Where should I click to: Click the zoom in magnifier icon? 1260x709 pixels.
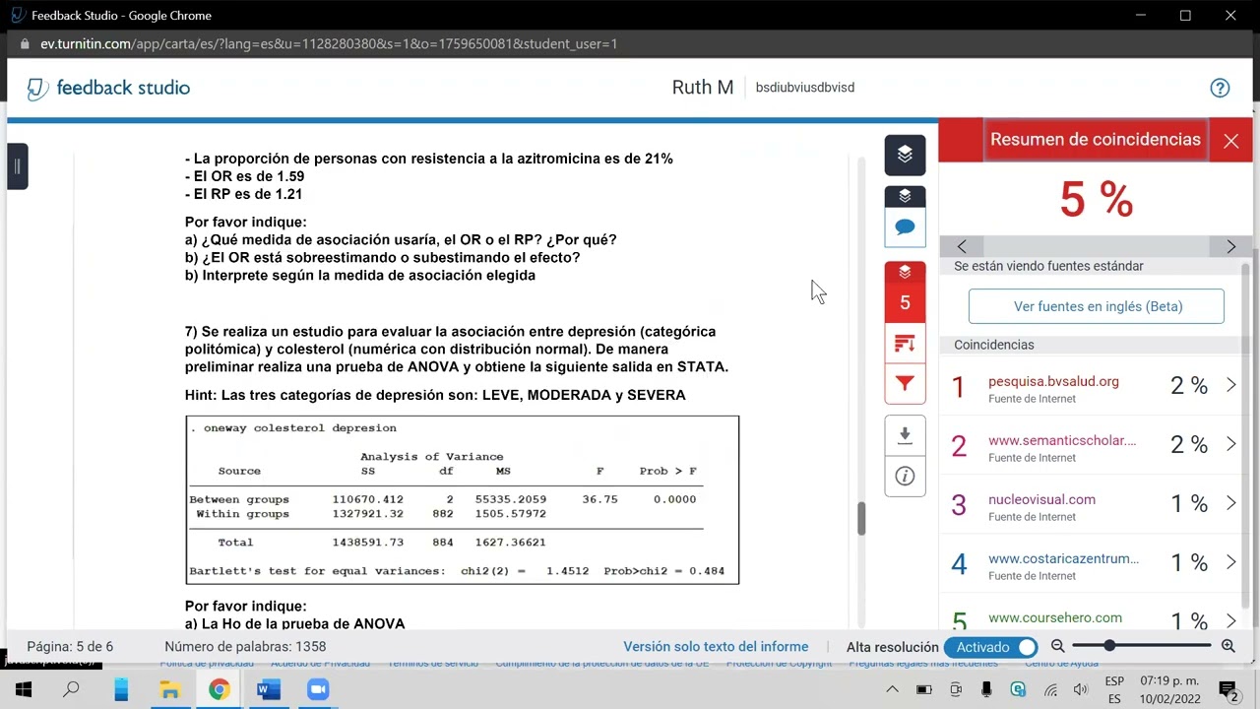click(x=1228, y=646)
